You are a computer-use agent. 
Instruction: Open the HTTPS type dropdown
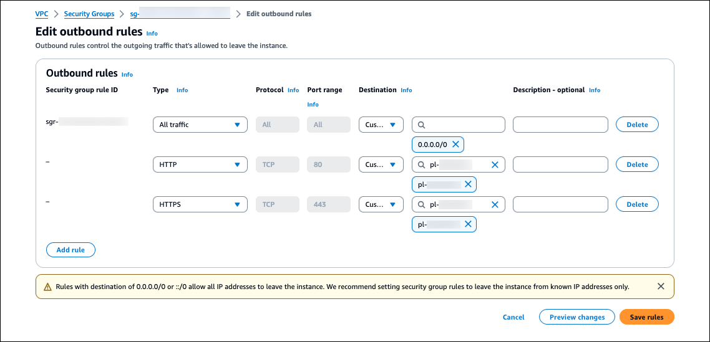[x=200, y=204]
